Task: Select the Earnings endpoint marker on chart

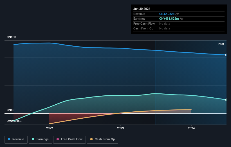Action: click(x=226, y=100)
